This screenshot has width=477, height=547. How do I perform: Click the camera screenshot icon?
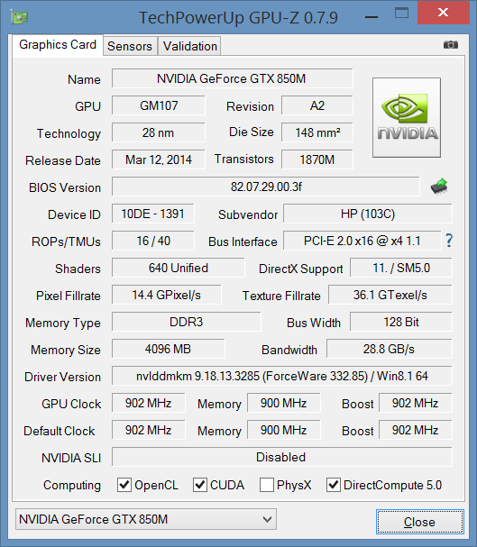[451, 45]
